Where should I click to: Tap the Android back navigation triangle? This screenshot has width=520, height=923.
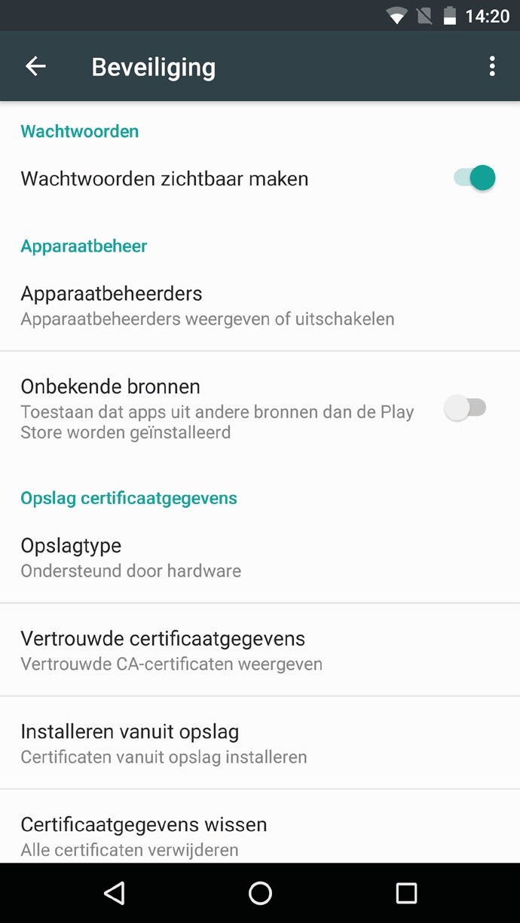[114, 893]
